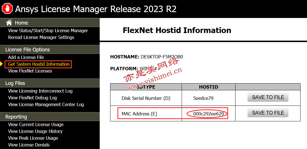This screenshot has height=149, width=307.
Task: Open Add a License File
Action: pos(26,58)
